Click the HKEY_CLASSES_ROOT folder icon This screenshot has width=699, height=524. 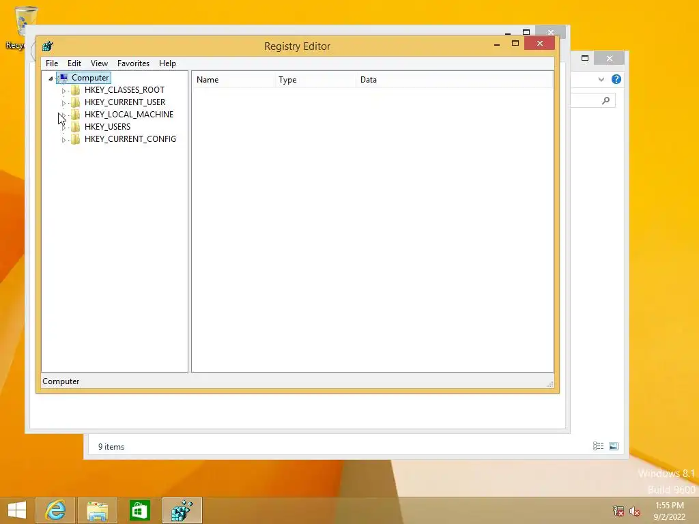pyautogui.click(x=76, y=90)
